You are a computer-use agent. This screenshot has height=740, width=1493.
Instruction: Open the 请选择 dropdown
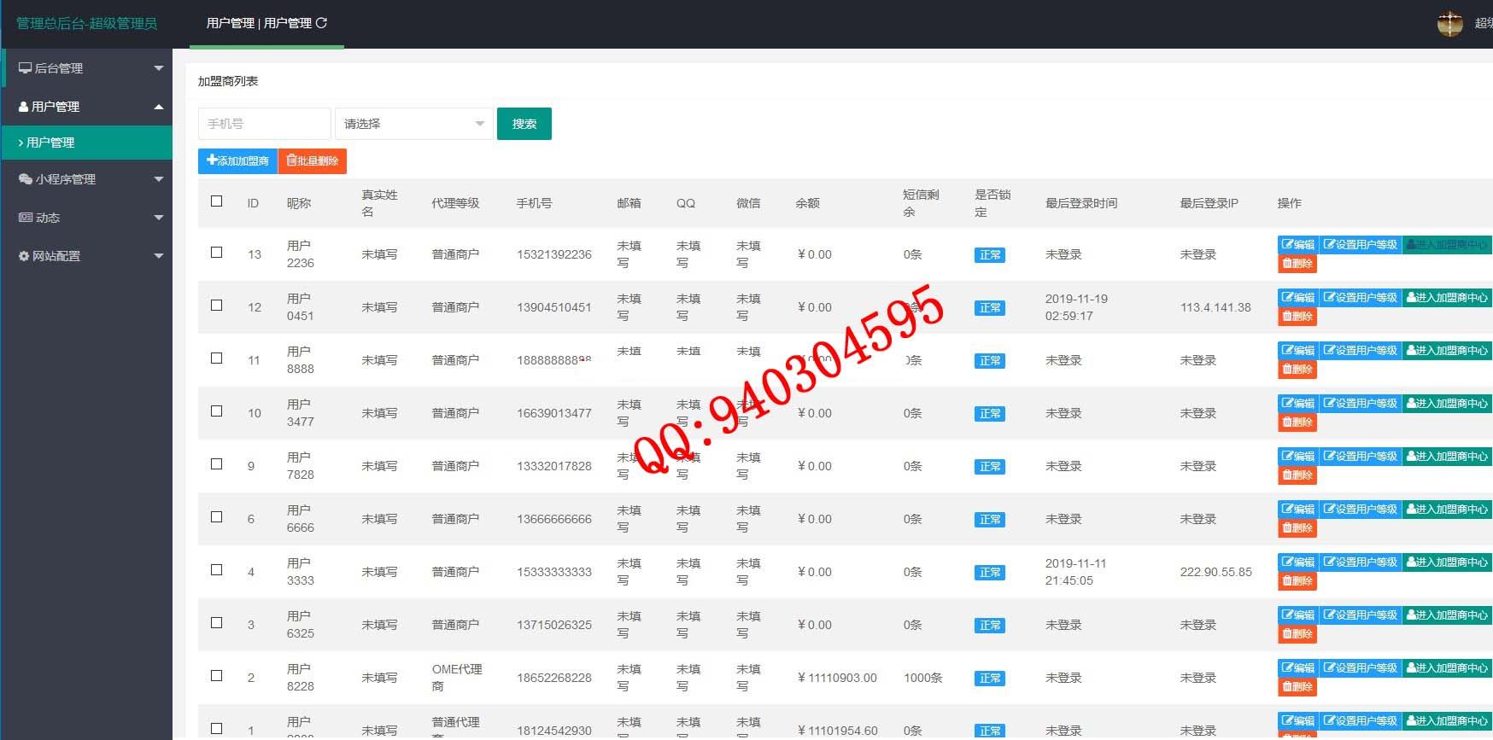[x=413, y=124]
